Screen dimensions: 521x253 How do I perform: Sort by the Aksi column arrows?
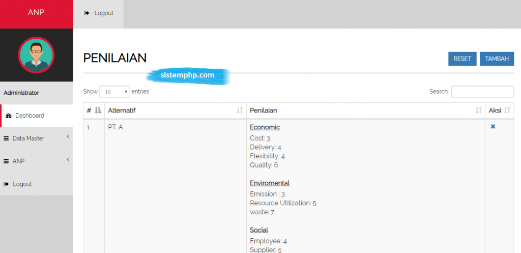(507, 110)
